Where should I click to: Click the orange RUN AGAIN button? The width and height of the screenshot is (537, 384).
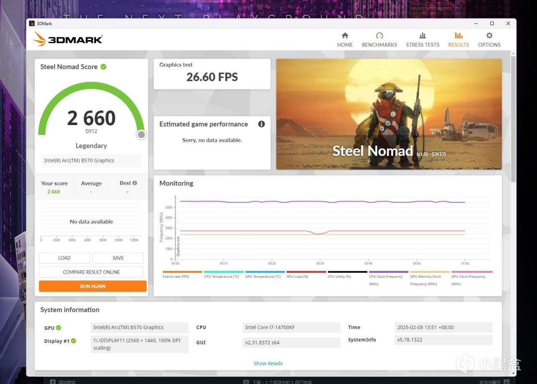pos(93,286)
